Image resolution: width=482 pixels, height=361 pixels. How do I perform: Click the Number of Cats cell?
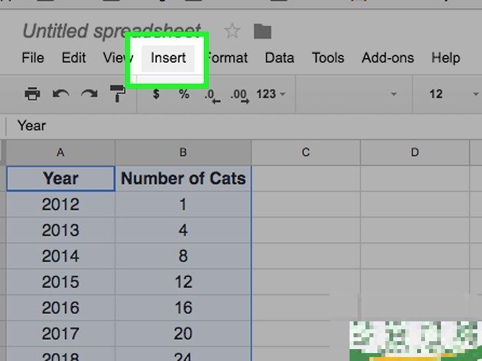coord(183,179)
